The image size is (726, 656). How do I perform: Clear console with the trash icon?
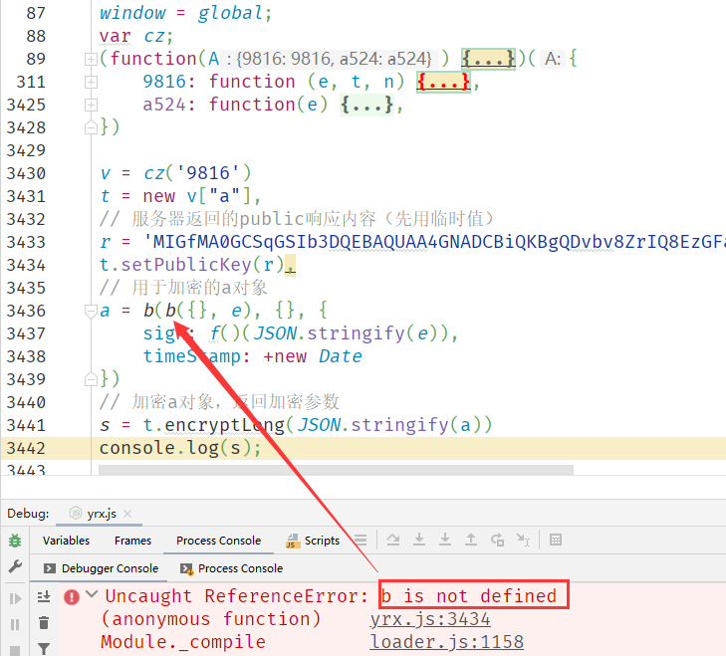[x=44, y=623]
